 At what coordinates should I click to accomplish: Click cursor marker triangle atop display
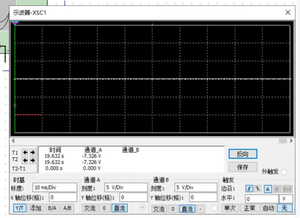point(15,23)
